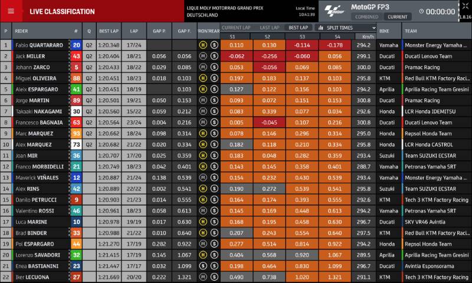Click the 00:00:00 session timer
The image size is (472, 283).
click(x=440, y=11)
